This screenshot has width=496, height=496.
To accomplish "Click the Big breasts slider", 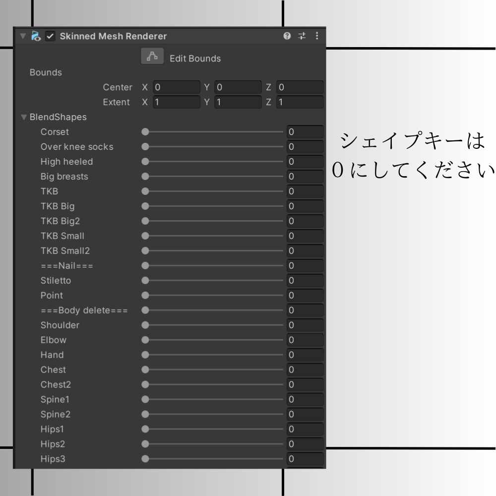I will [x=212, y=177].
